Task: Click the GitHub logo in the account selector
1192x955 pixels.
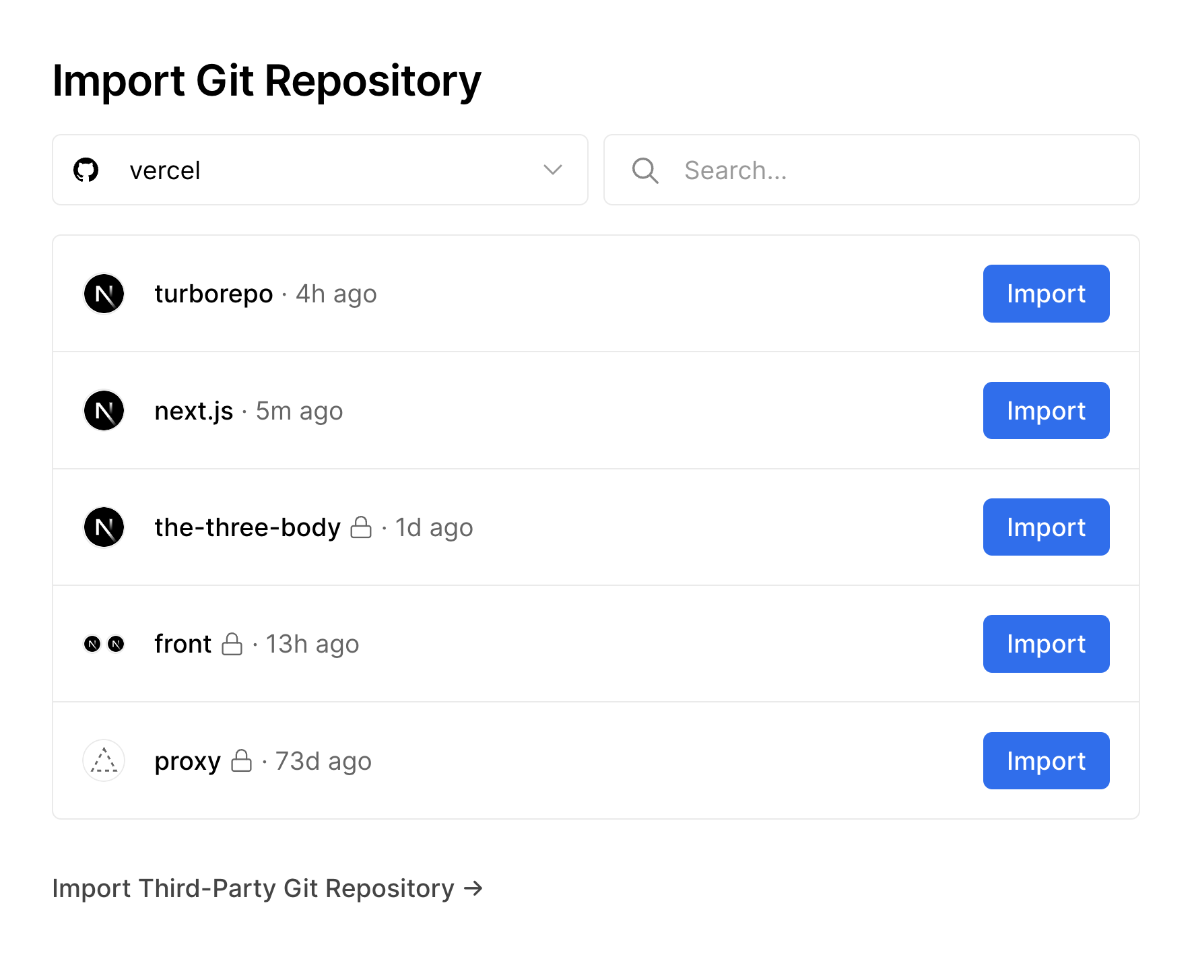Action: point(86,170)
